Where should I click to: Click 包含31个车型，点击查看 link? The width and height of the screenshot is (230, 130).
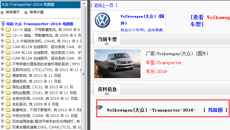141,30
